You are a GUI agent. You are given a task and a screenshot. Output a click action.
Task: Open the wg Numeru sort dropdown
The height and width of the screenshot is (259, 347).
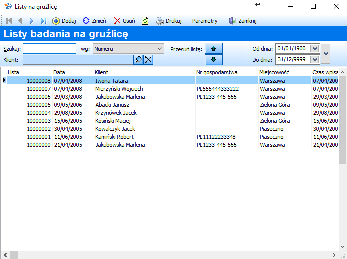point(128,49)
